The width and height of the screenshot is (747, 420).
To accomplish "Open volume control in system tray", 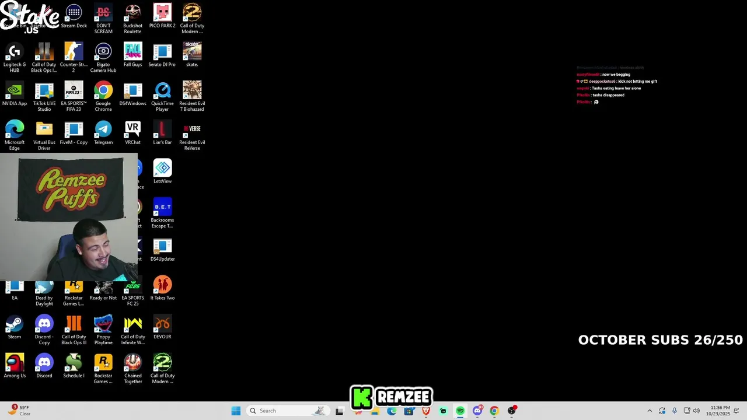I will pos(696,411).
